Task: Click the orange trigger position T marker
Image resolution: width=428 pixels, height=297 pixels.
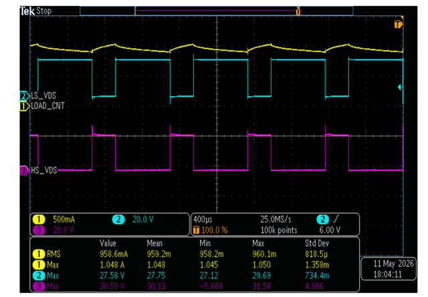Action: [x=398, y=24]
